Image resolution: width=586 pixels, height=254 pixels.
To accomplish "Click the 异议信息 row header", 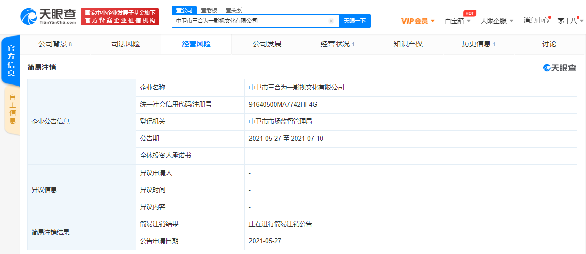I will (44, 190).
